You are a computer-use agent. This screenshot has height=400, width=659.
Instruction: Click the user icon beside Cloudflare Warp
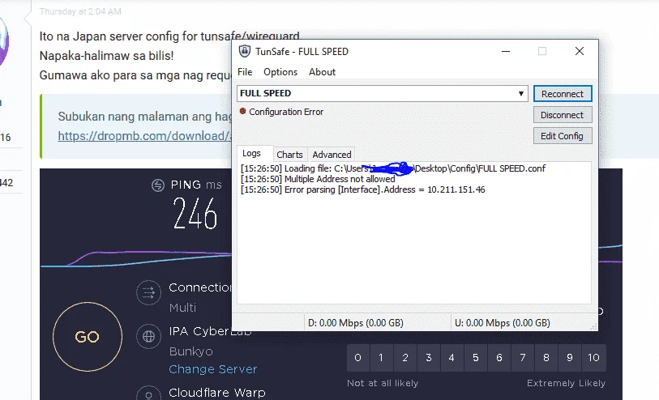point(148,394)
